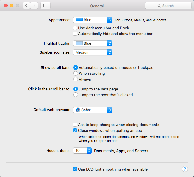Click the Safari compass icon
Screen dimensions: 194x177
pyautogui.click(x=78, y=110)
